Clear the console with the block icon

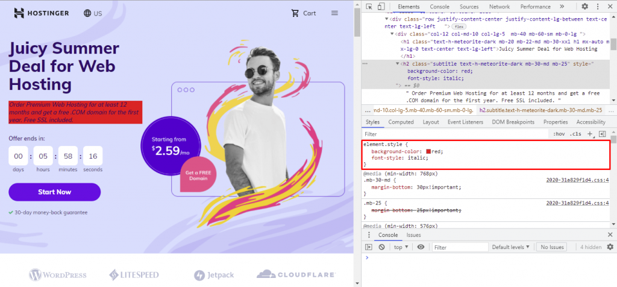point(381,247)
